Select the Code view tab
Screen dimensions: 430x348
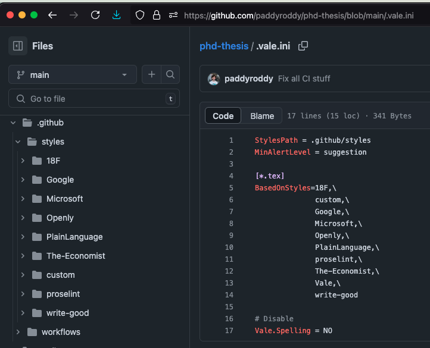click(223, 115)
